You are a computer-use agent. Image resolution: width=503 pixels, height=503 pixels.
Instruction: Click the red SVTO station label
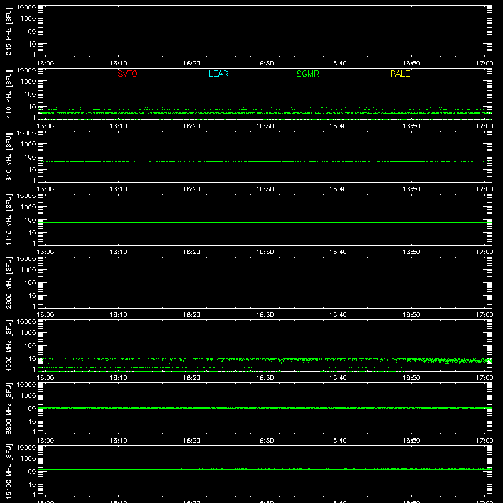[x=128, y=74]
